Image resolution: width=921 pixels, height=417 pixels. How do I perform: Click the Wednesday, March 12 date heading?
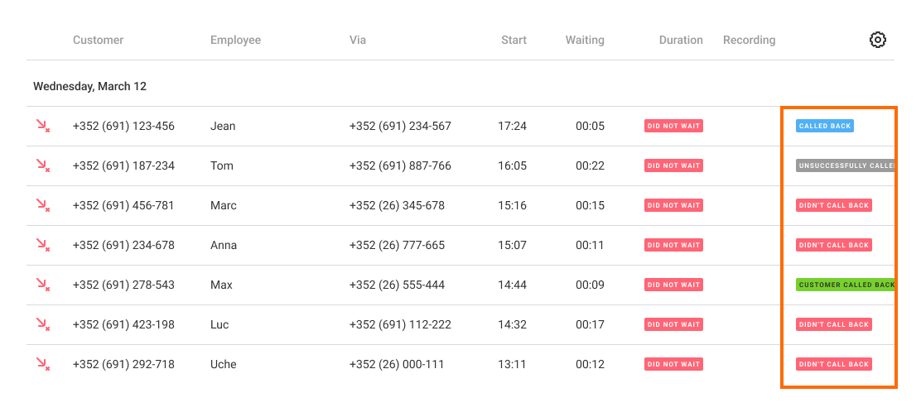pos(89,86)
